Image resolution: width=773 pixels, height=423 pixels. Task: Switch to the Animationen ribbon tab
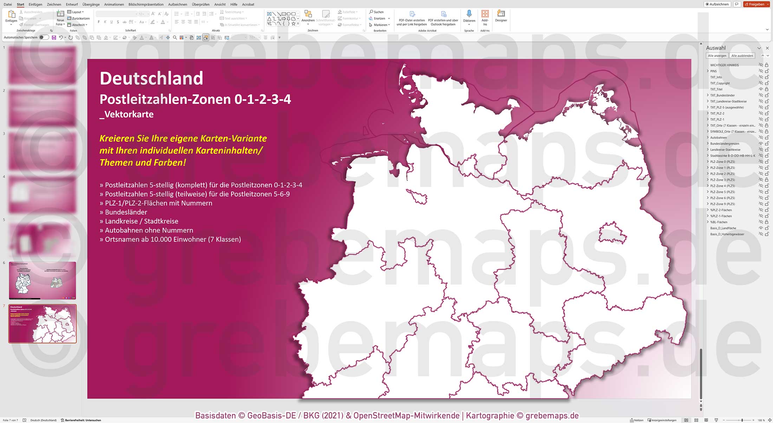(x=113, y=4)
